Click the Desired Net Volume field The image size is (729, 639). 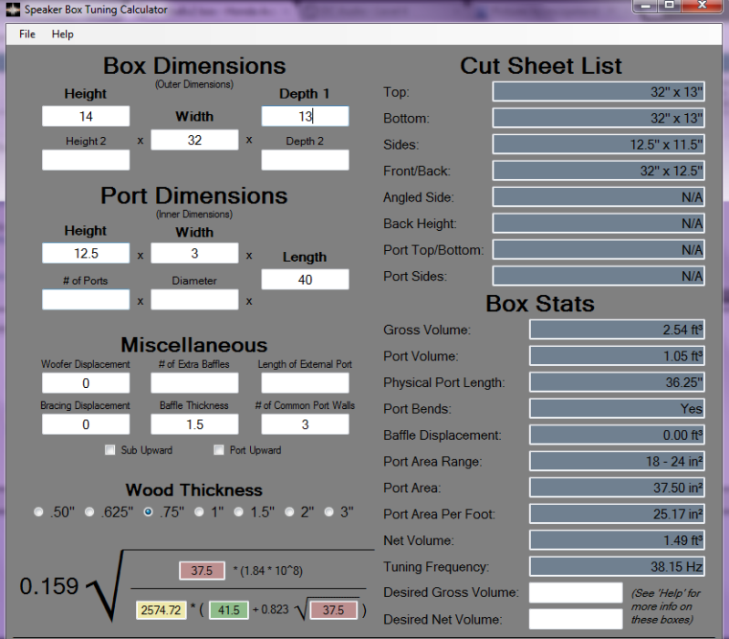coord(576,619)
